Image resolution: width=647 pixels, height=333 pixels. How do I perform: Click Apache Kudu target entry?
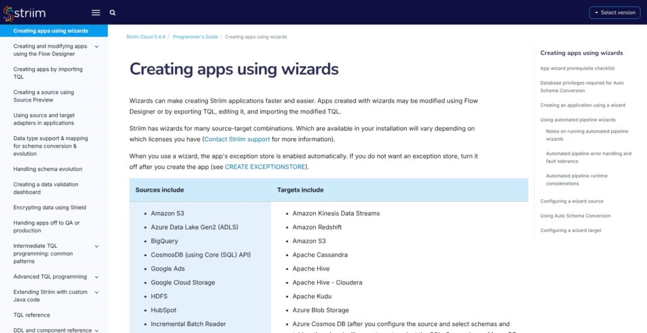pyautogui.click(x=312, y=296)
